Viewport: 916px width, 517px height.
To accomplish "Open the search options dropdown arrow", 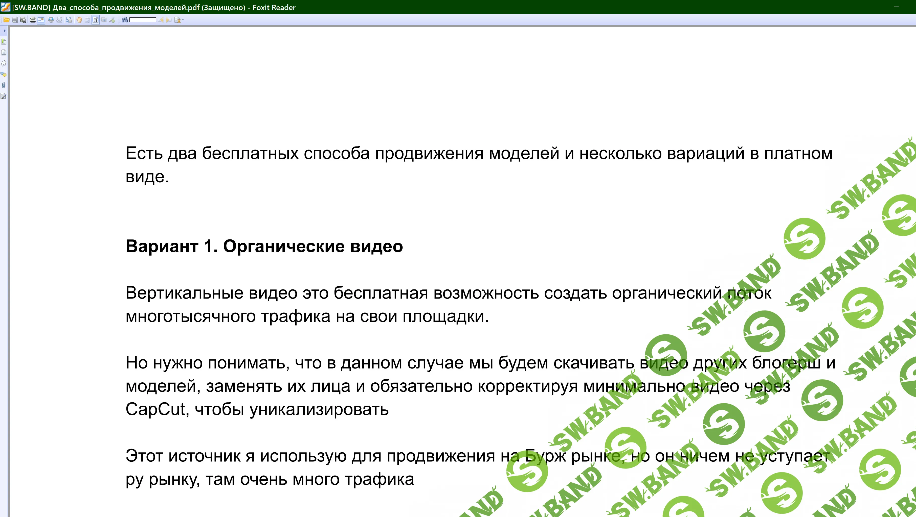I will click(183, 20).
